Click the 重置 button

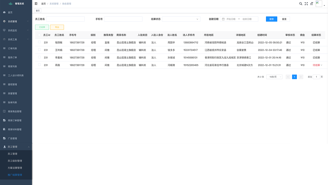(x=284, y=19)
